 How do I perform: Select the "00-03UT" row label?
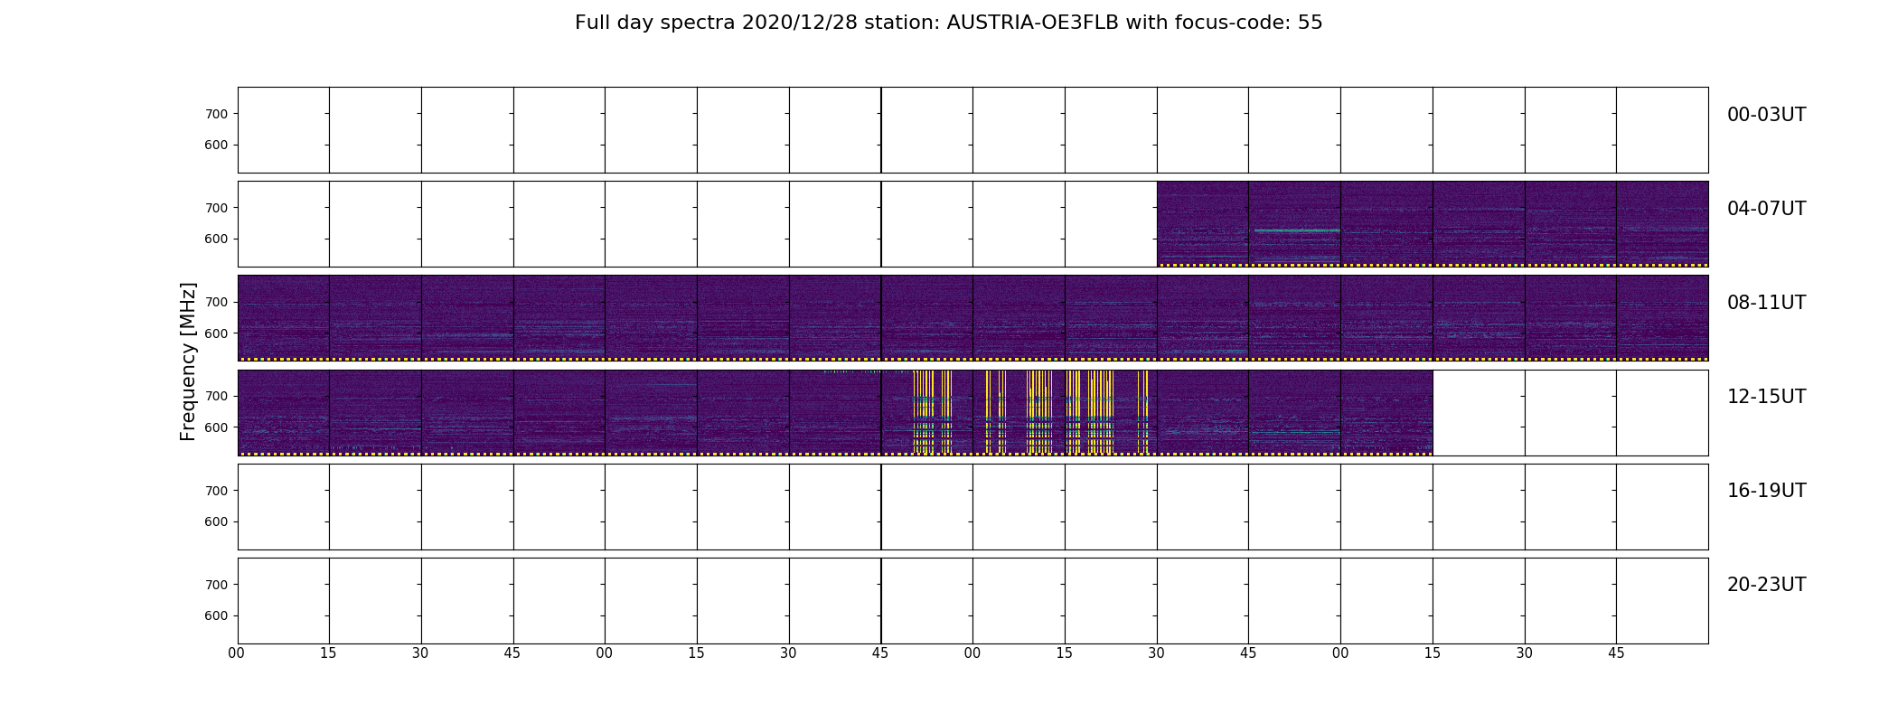click(x=1766, y=115)
